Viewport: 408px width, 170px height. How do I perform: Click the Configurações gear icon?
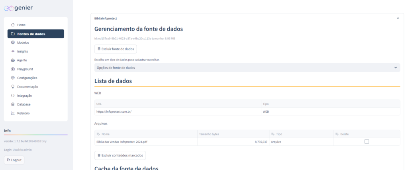[x=13, y=78]
